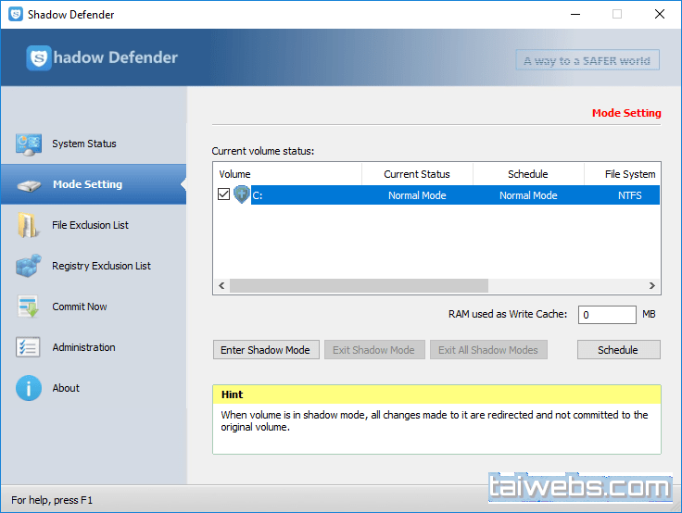This screenshot has height=513, width=682.
Task: Open the System Status page
Action: tap(84, 144)
